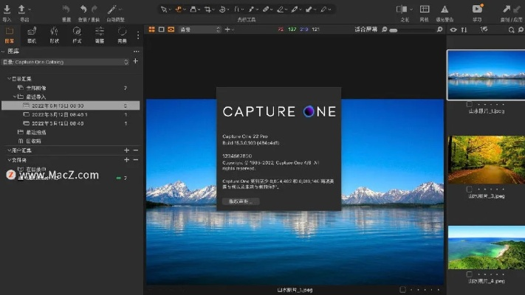Viewport: 525px width, 295px height.
Task: Toggle the eye icon above the browser
Action: coord(453,30)
